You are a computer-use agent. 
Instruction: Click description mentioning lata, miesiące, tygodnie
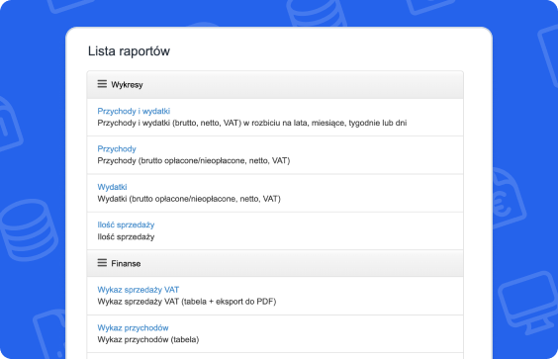pyautogui.click(x=252, y=123)
